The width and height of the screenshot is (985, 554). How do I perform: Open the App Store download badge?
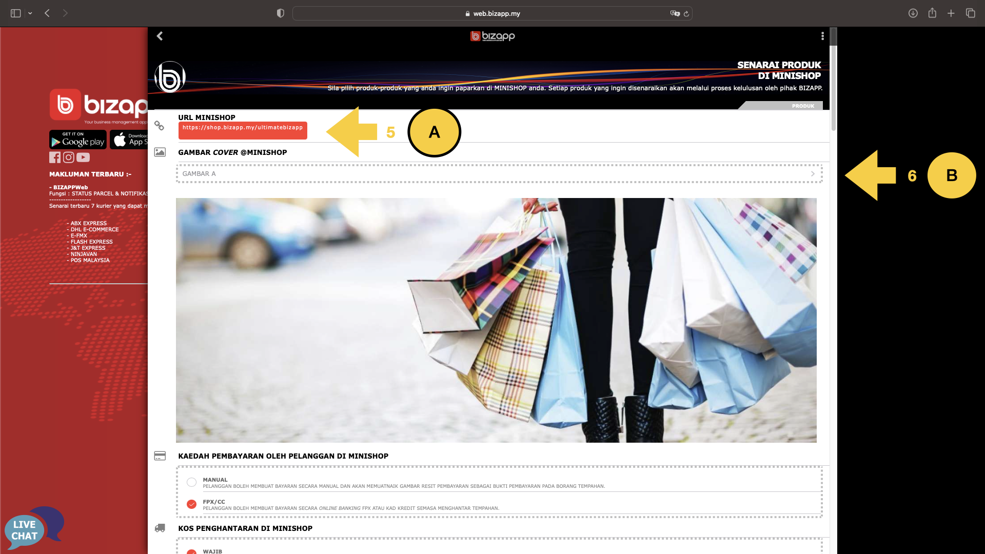click(x=129, y=140)
